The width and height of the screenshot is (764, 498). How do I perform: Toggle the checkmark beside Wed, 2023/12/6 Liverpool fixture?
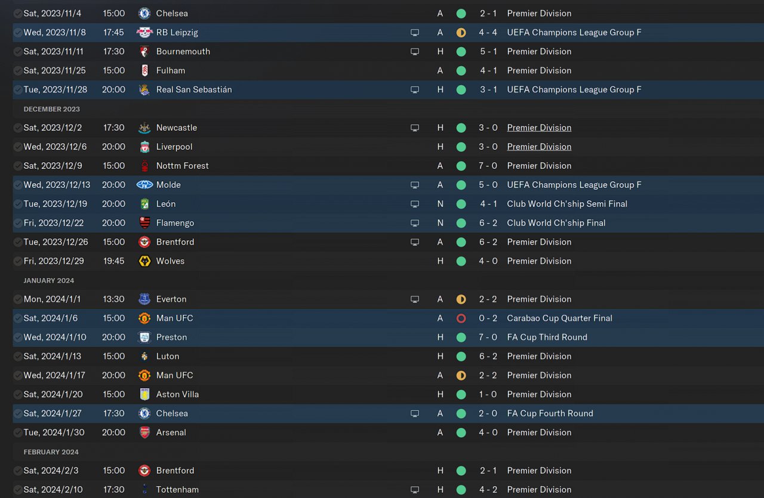tap(18, 147)
